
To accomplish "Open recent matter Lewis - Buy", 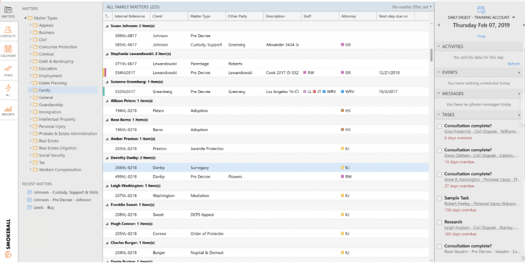I will tap(44, 208).
